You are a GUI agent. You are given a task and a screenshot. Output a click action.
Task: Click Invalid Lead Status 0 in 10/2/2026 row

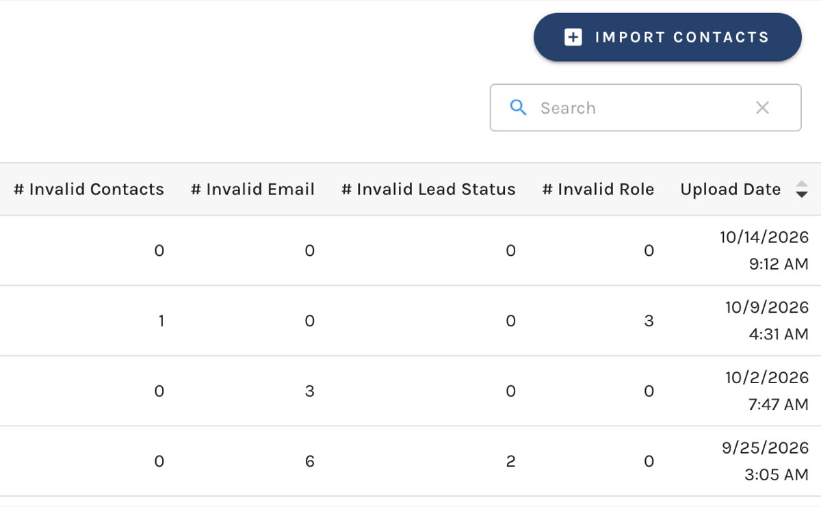pyautogui.click(x=510, y=391)
